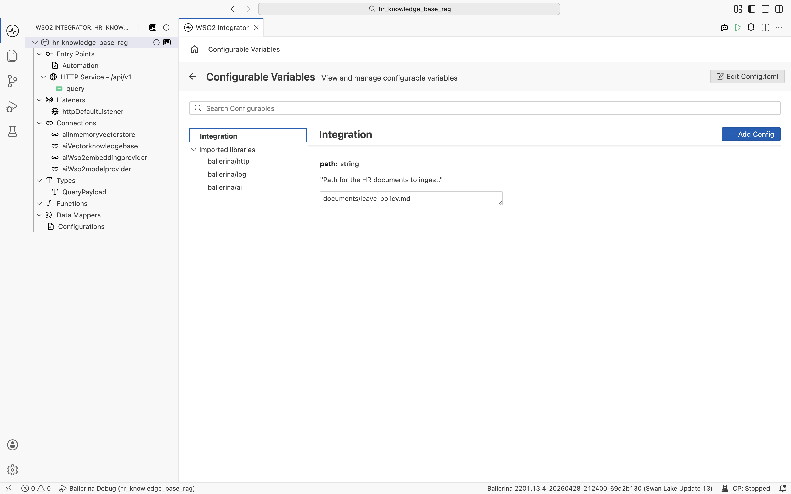791x494 pixels.
Task: Click the Configurable Variables breadcrumb
Action: [x=244, y=49]
